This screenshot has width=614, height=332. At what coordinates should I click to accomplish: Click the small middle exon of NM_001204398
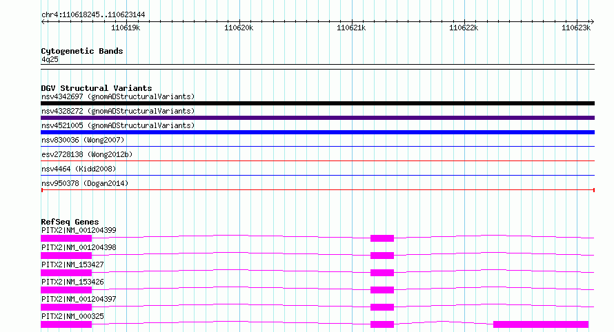[382, 256]
